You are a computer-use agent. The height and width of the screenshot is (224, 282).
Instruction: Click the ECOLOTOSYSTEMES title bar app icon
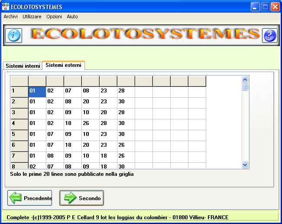pyautogui.click(x=5, y=7)
